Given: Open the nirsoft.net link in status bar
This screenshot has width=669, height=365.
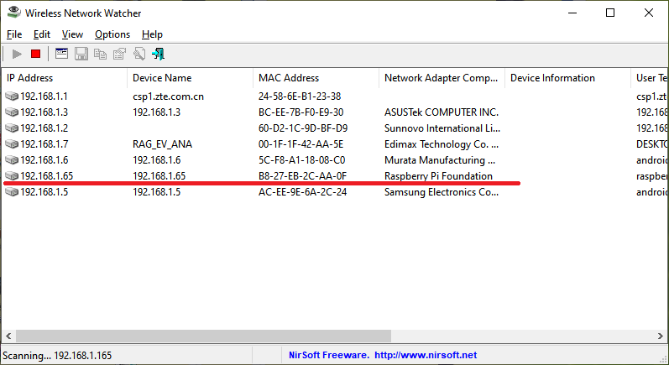Looking at the screenshot, I should point(426,356).
